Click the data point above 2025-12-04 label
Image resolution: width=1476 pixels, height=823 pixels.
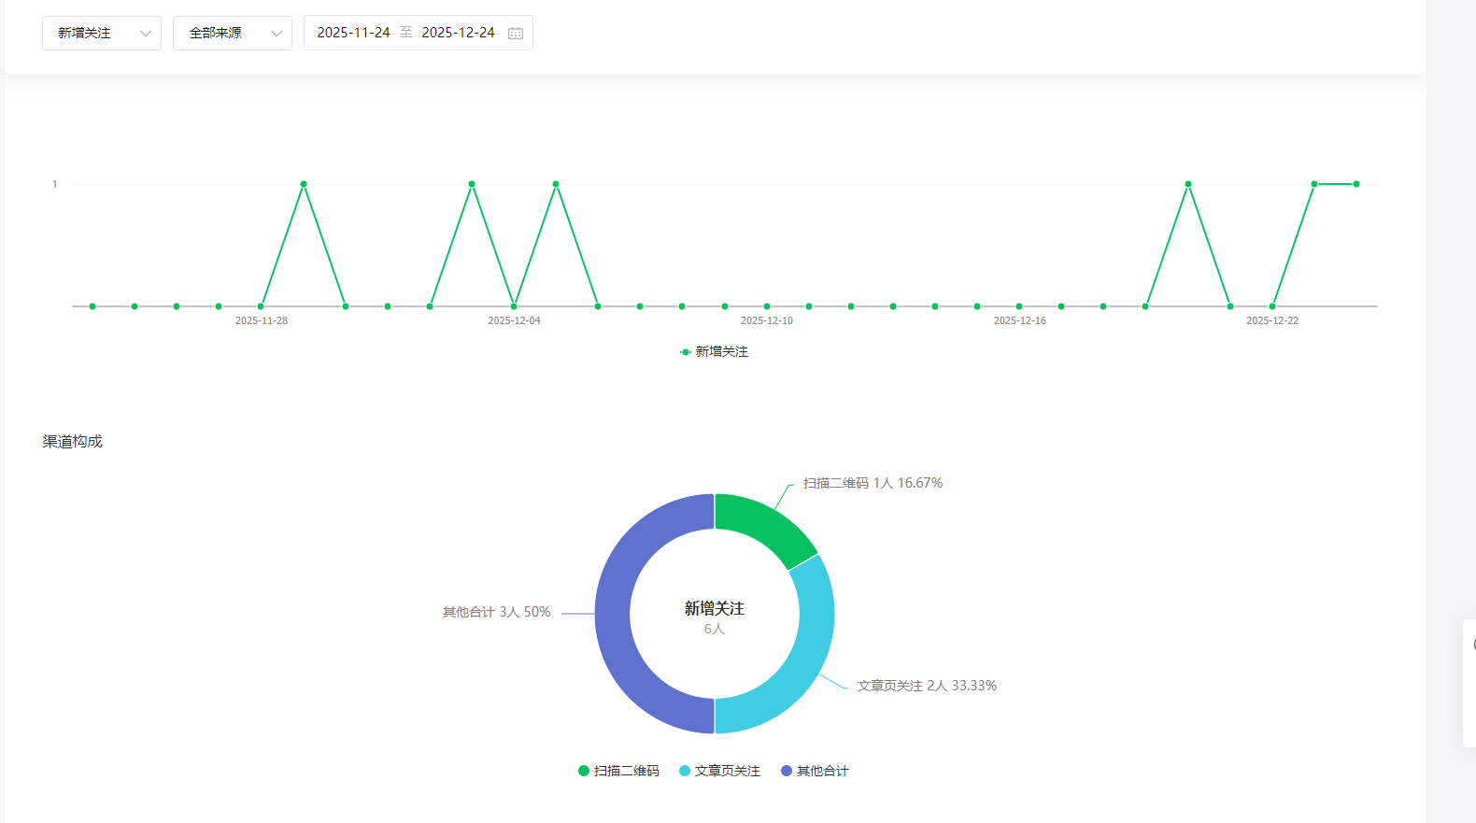coord(514,306)
